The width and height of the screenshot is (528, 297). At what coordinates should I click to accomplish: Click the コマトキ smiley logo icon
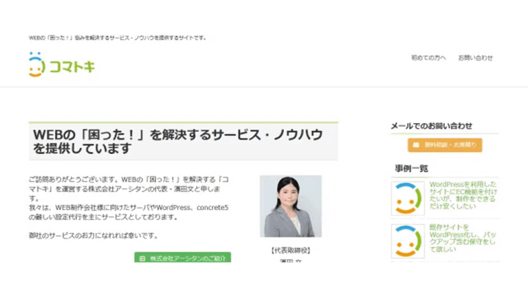36,65
